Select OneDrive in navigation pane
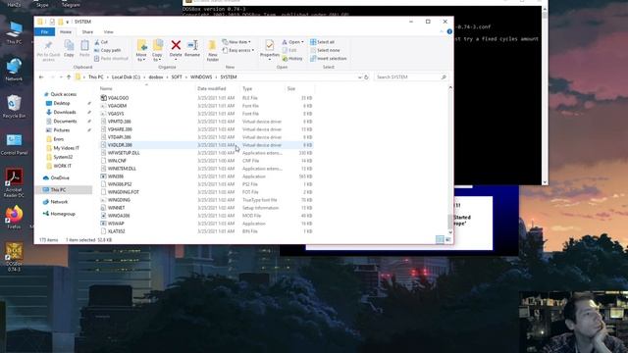 [x=59, y=177]
